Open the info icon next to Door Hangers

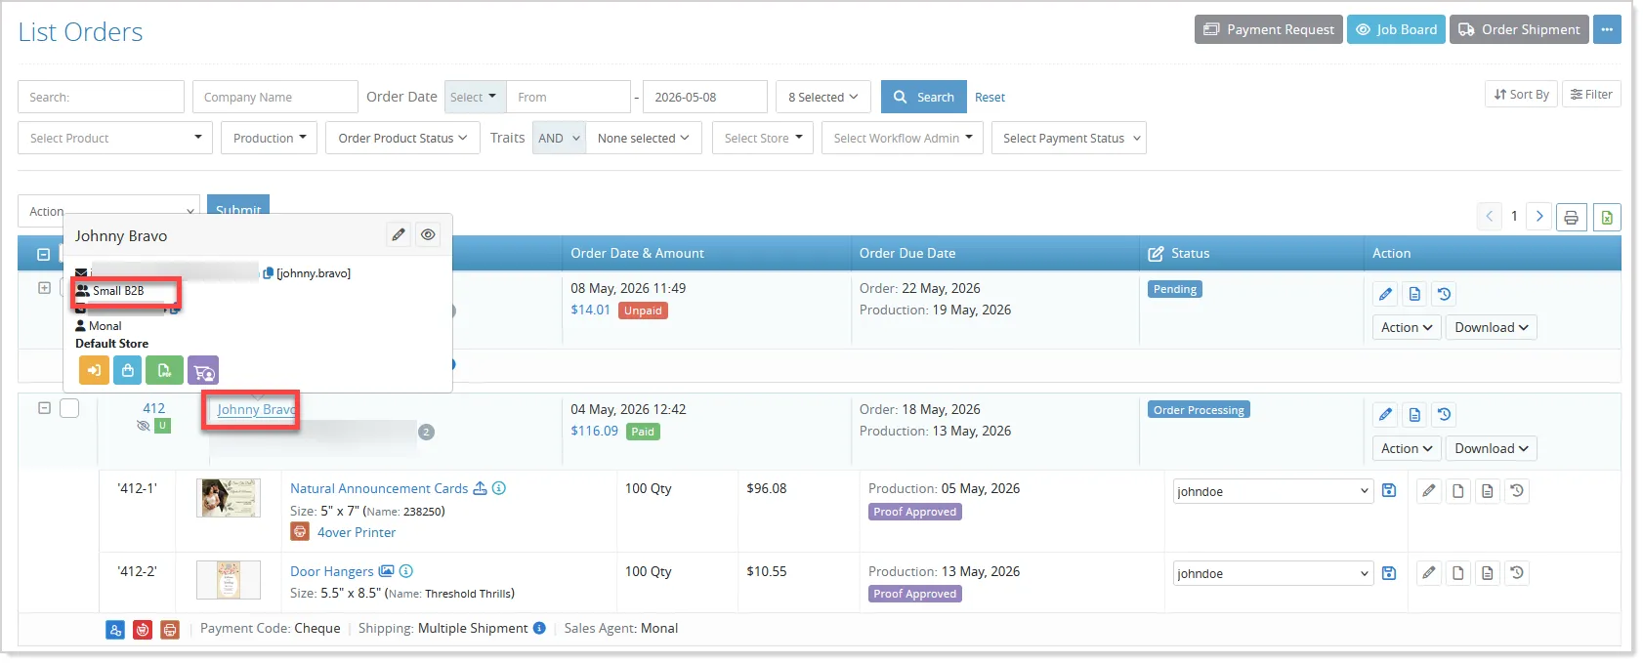point(406,571)
